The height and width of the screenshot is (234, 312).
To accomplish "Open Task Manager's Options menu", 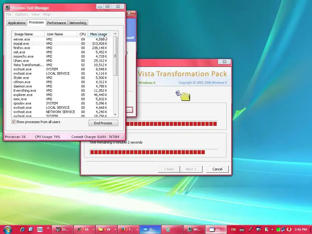I will point(22,14).
